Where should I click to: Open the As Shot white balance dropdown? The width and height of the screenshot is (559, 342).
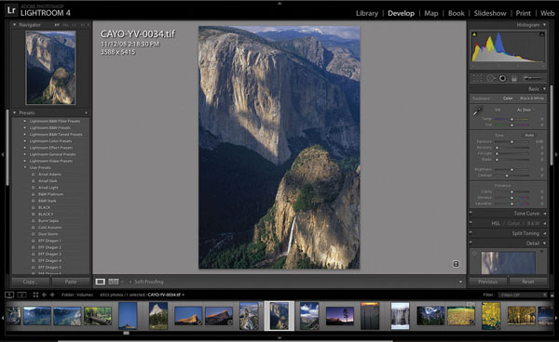click(x=525, y=110)
